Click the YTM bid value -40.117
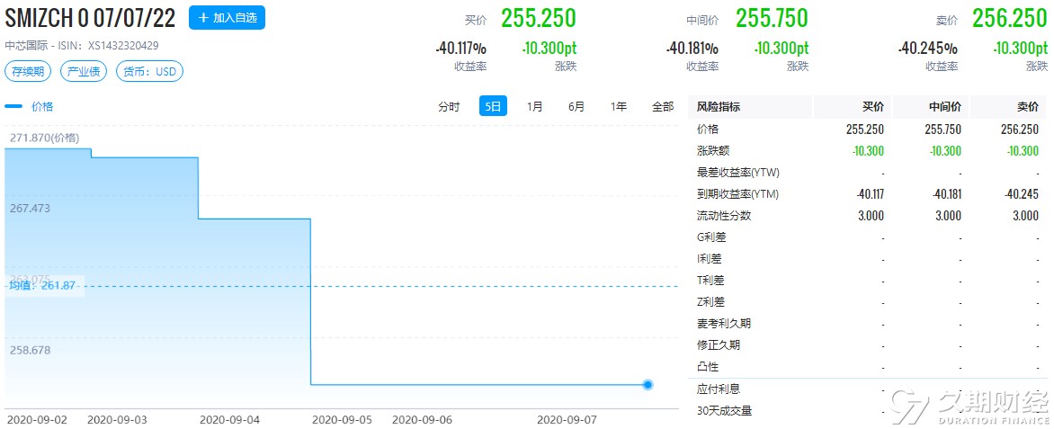 (x=870, y=194)
